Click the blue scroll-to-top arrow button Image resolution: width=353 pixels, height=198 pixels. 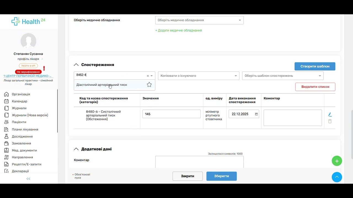tap(337, 177)
